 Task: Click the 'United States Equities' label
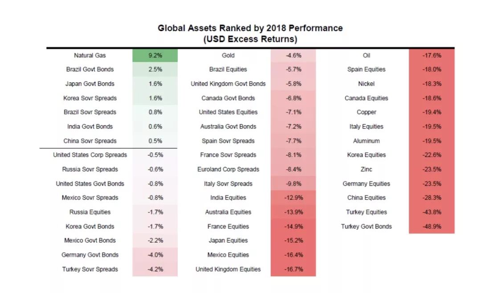[228, 112]
